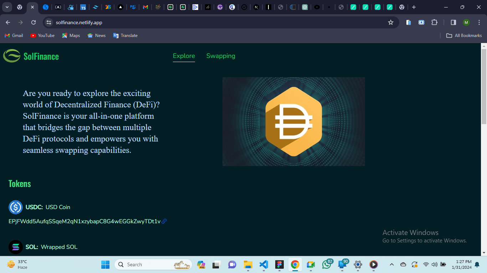This screenshot has width=487, height=273.
Task: View site information icon in address bar
Action: tap(49, 22)
